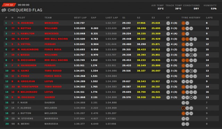Click Stevens's best lap 1:37.364
This screenshot has width=222, height=129.
point(79,118)
